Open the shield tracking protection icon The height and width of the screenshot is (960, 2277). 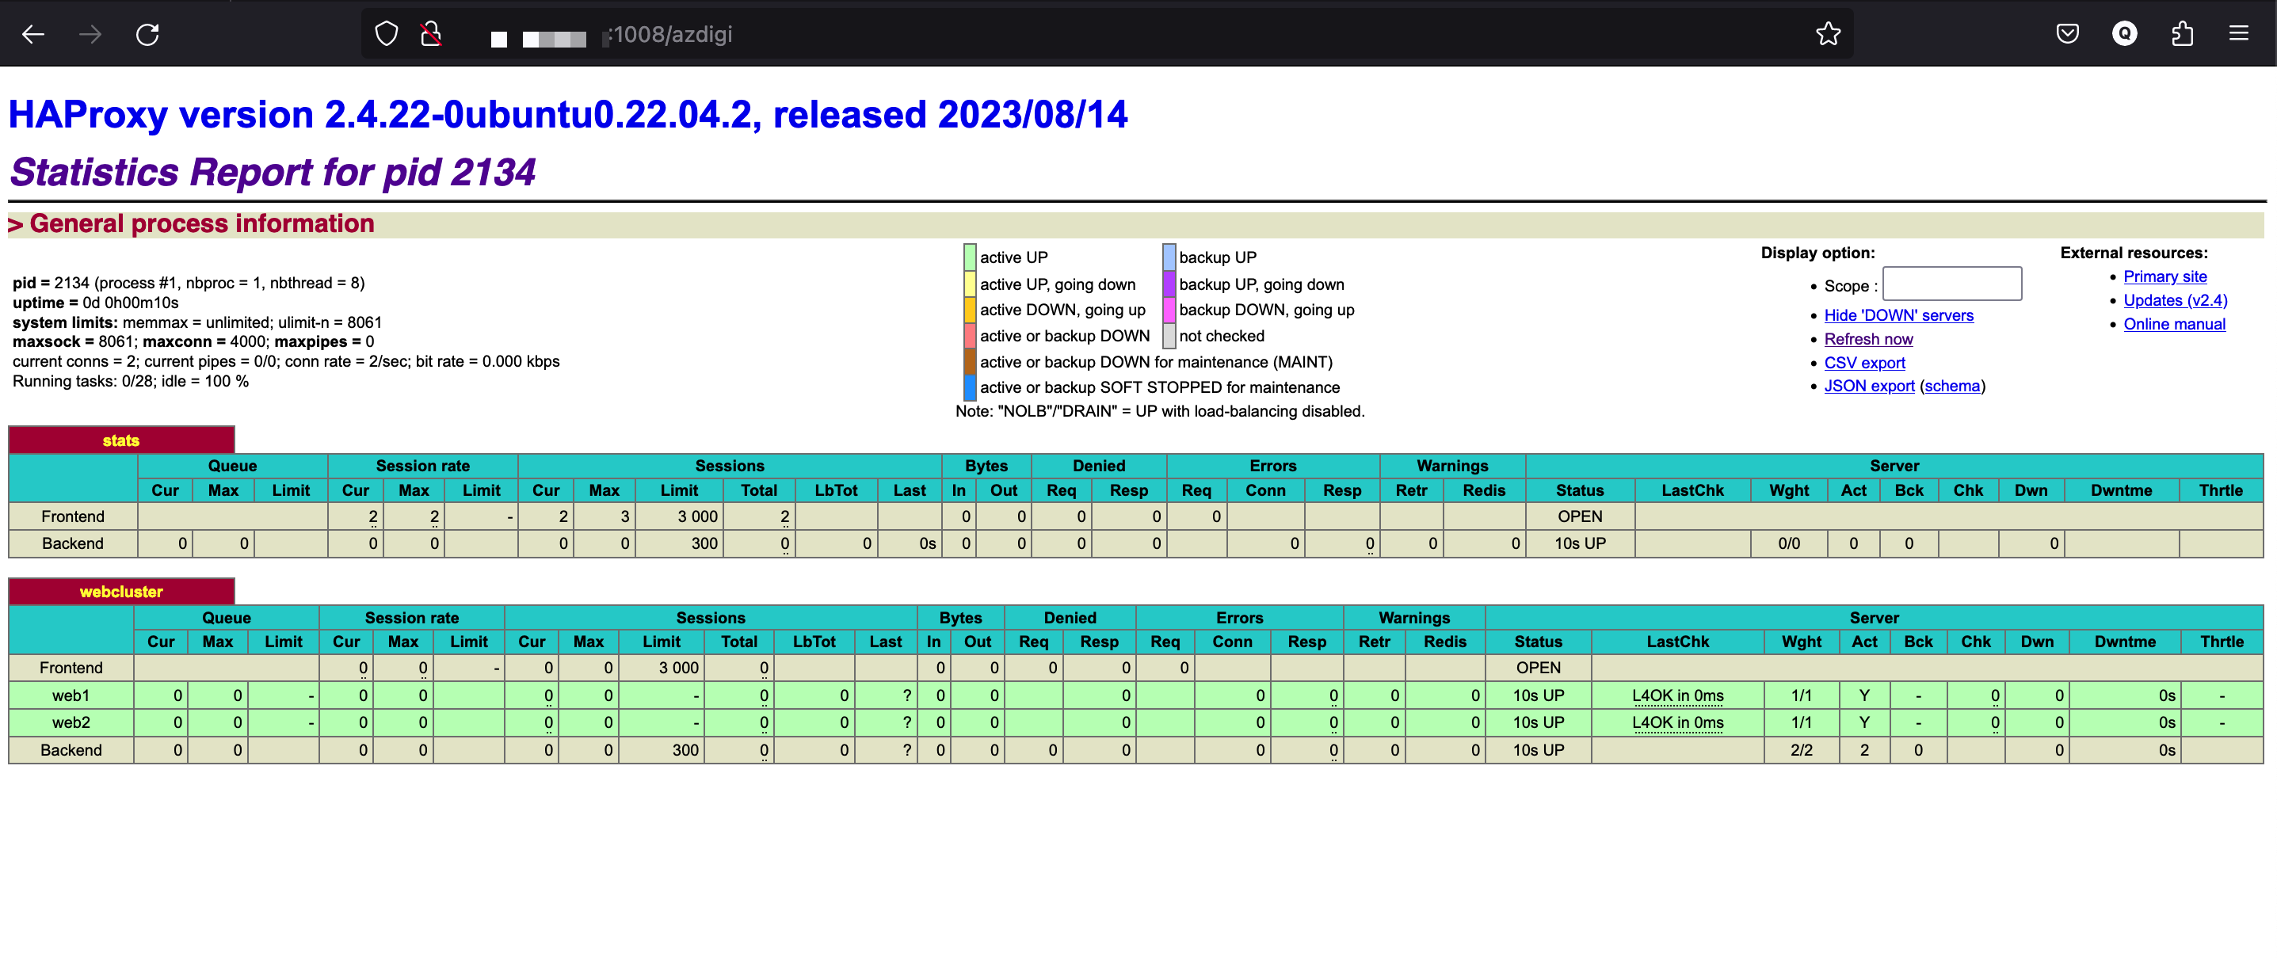pyautogui.click(x=387, y=35)
